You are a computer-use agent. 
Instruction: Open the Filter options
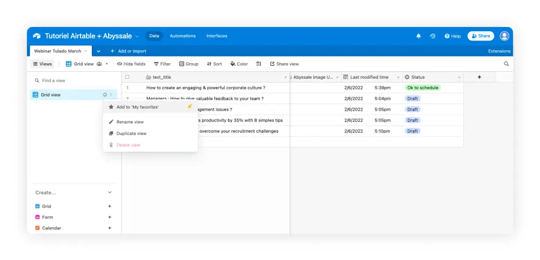coord(162,64)
